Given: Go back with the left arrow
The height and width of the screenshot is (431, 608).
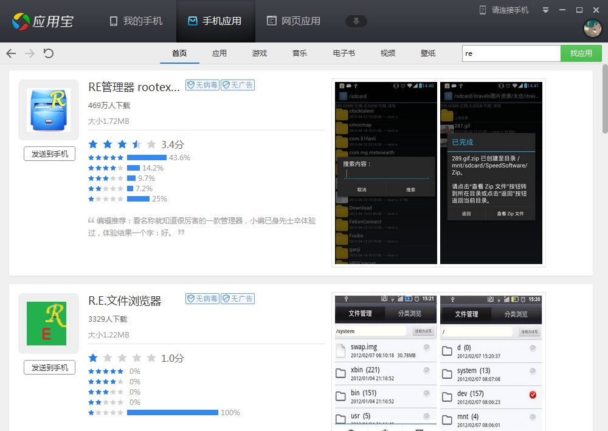Looking at the screenshot, I should [11, 53].
